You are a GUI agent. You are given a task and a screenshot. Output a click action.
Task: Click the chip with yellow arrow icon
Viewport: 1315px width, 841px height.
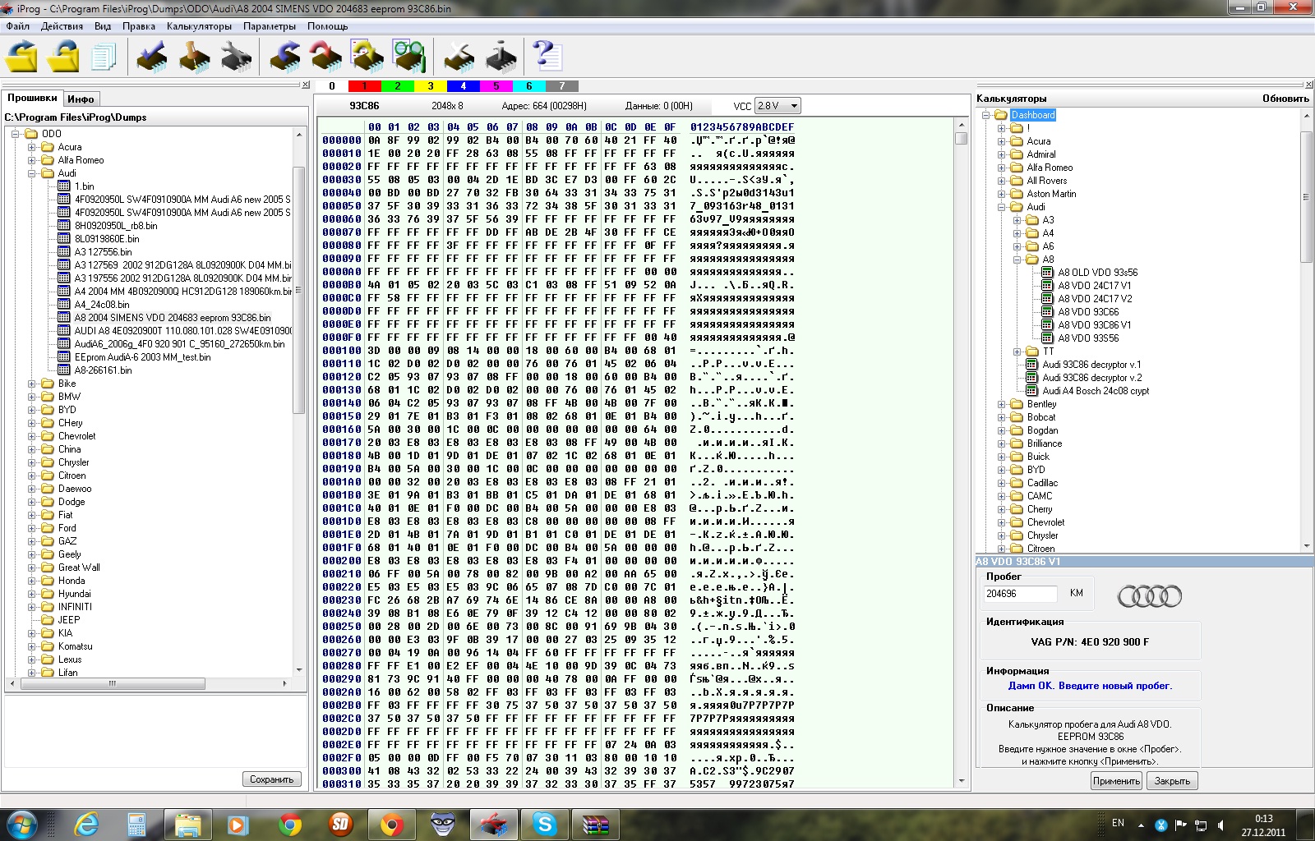tap(367, 57)
